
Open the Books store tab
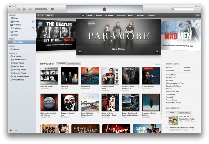click(x=131, y=15)
